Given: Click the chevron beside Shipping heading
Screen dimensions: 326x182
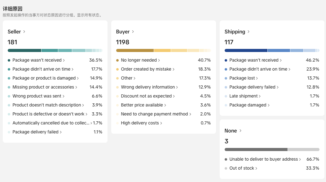Looking at the screenshot, I should point(249,32).
